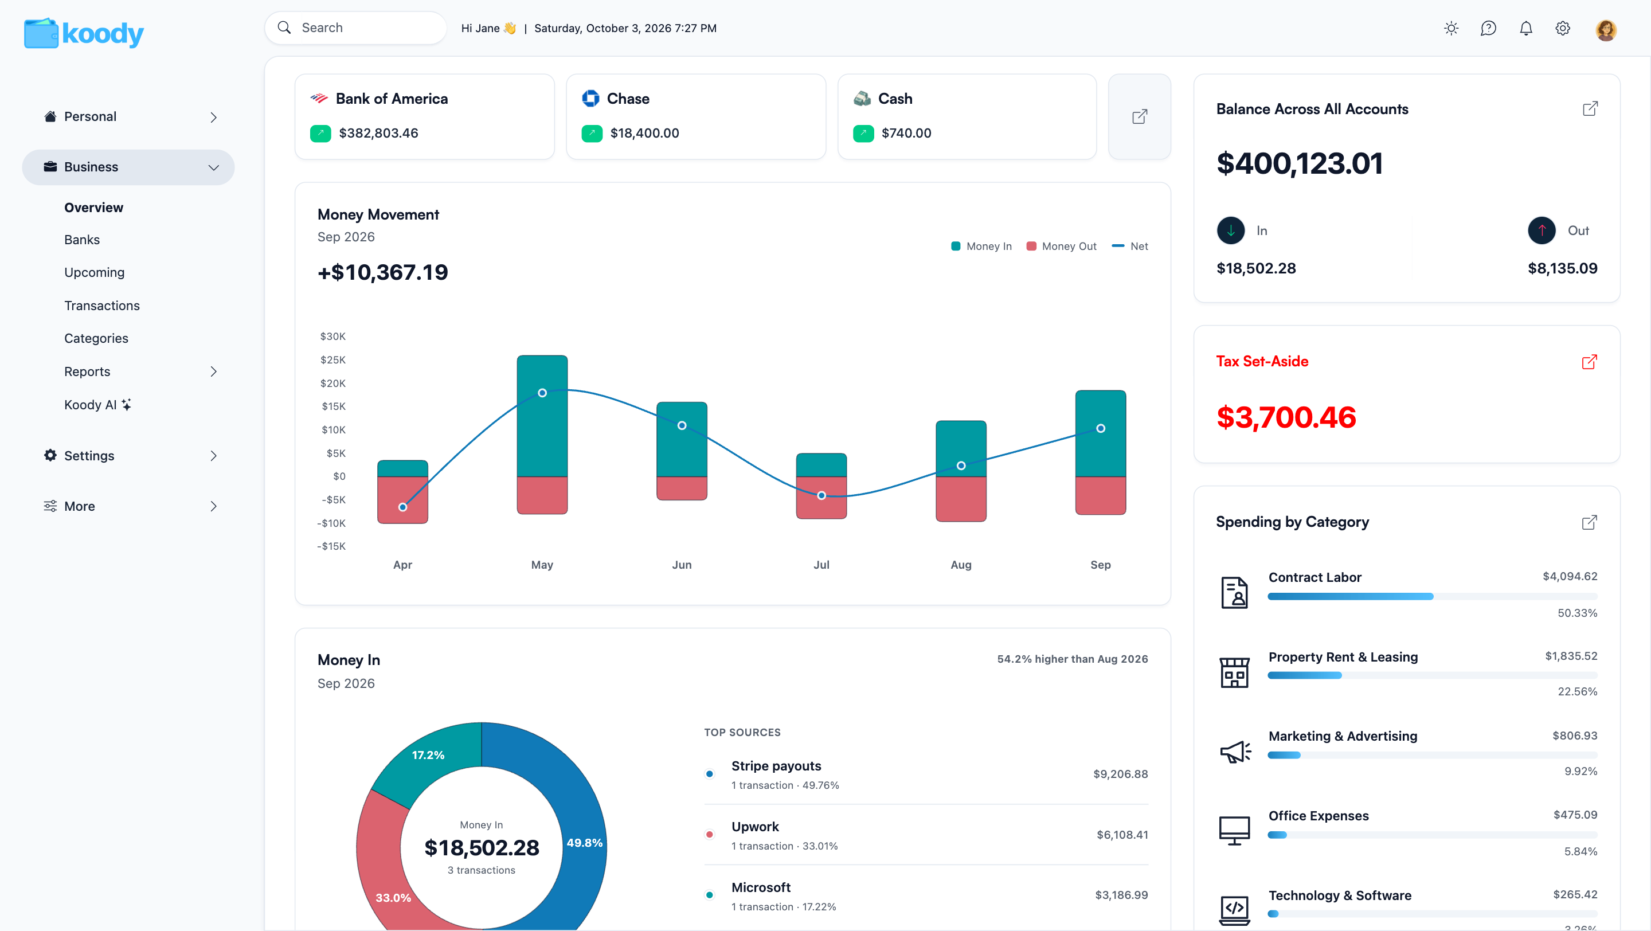
Task: Click the Property Rent & Leasing progress bar
Action: click(1433, 675)
